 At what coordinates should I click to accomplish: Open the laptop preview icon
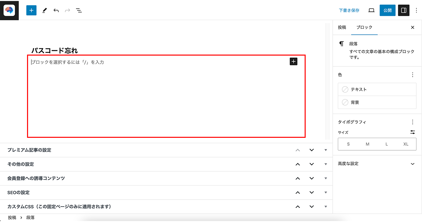point(371,10)
